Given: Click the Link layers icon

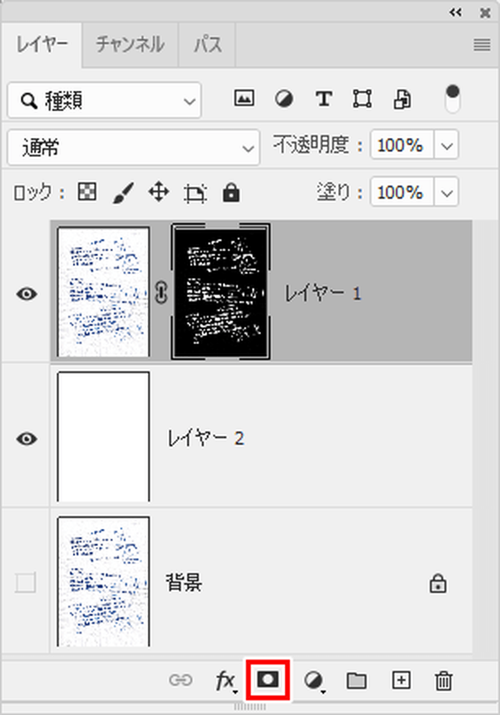Looking at the screenshot, I should [x=181, y=680].
